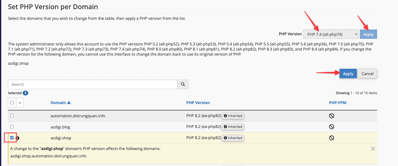Click the Cancel button
The image size is (398, 166).
click(x=367, y=74)
